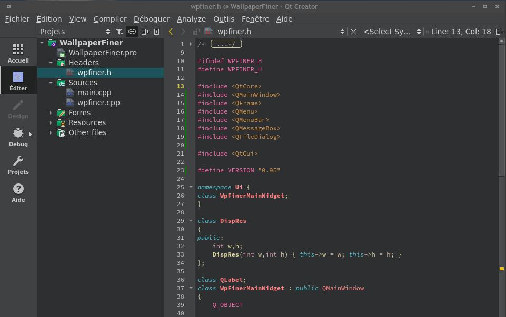506x317 pixels.
Task: Open the Outils menu
Action: [224, 19]
